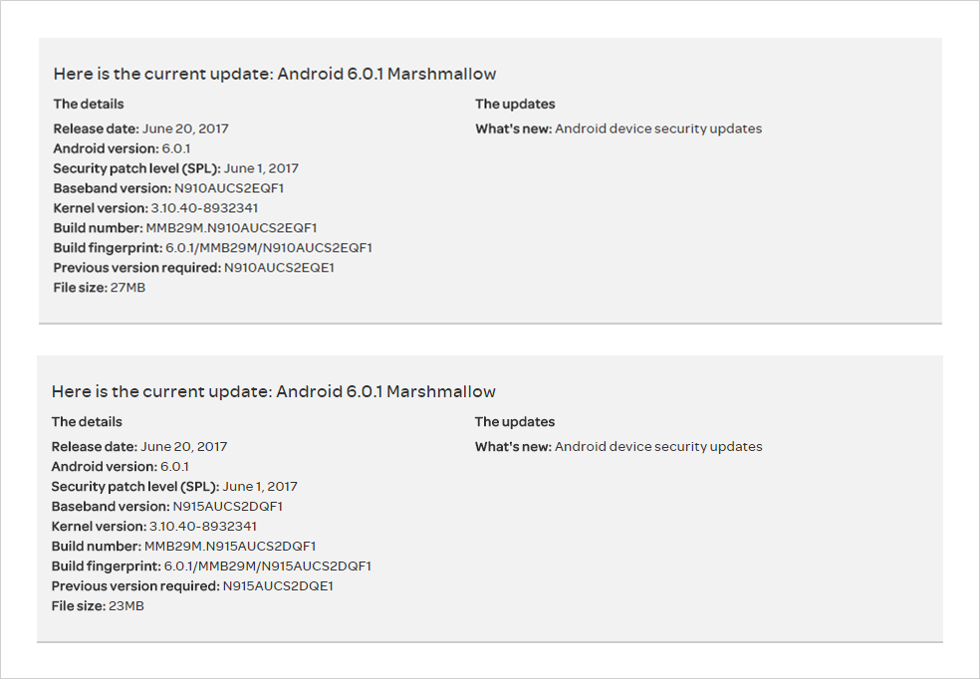
Task: Click the 23MB file size line
Action: coord(98,606)
